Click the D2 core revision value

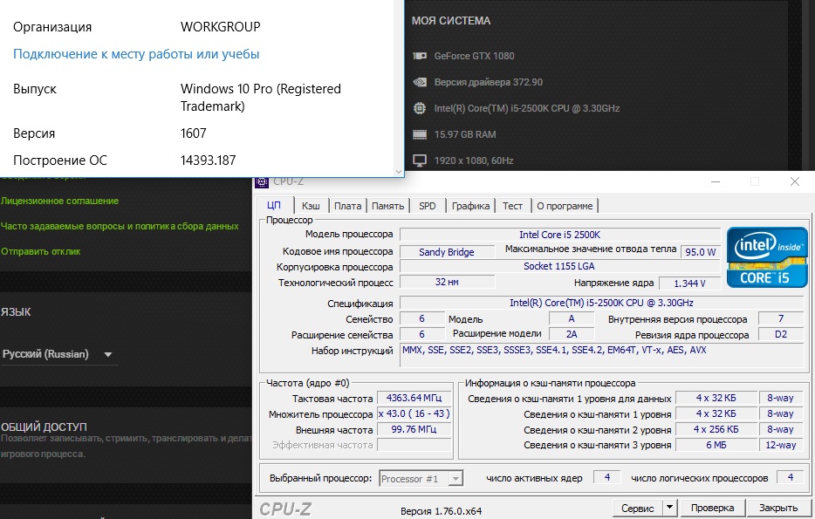pyautogui.click(x=781, y=334)
